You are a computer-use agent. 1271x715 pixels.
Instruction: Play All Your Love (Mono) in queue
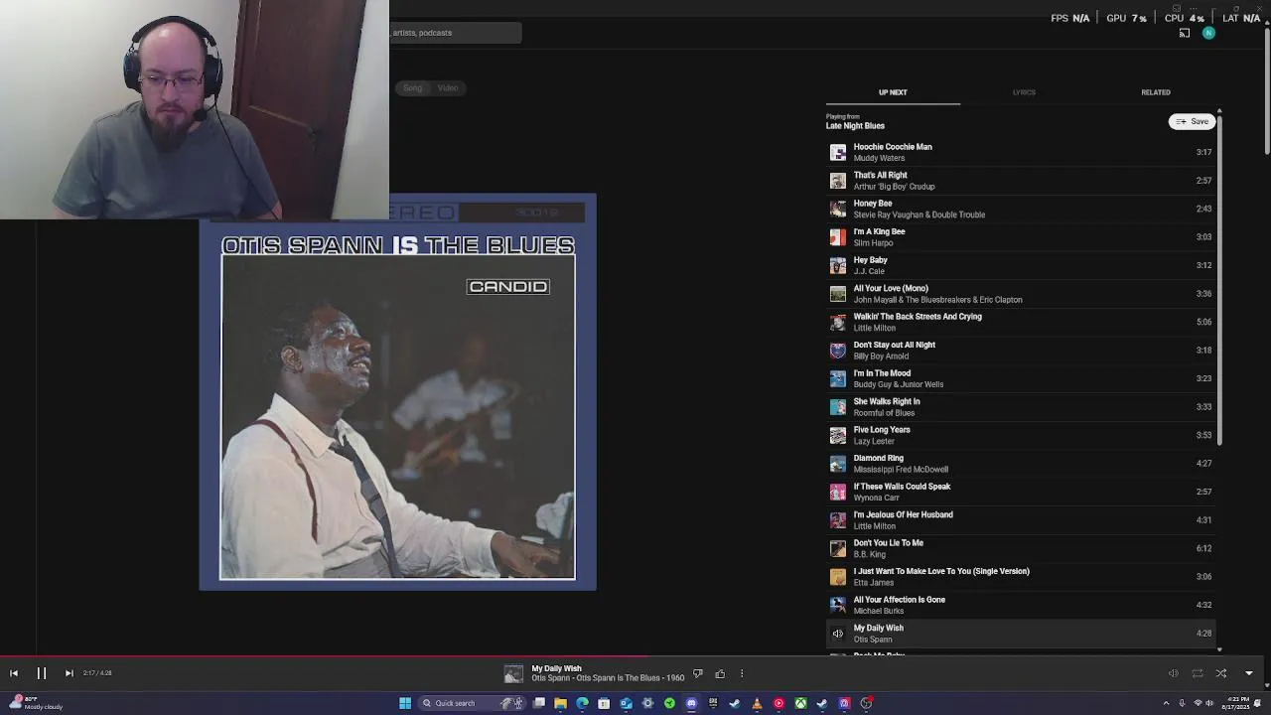click(1020, 294)
